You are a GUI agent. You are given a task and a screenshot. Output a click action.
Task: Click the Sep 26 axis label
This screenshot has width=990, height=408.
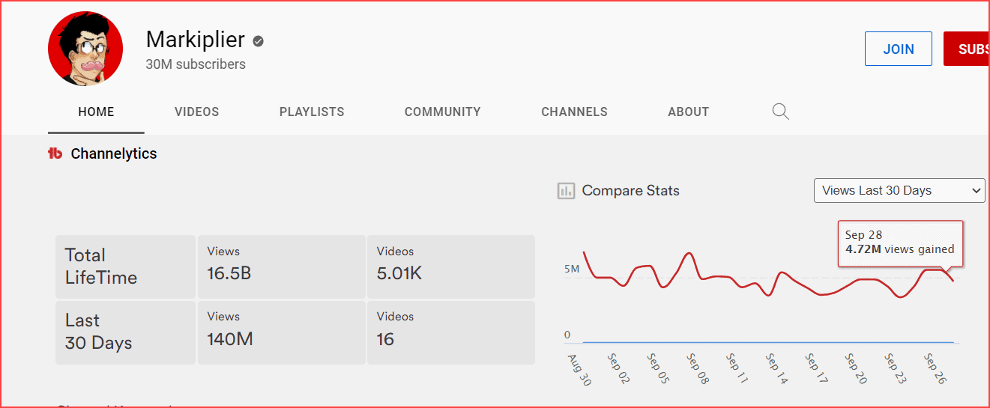[x=935, y=370]
